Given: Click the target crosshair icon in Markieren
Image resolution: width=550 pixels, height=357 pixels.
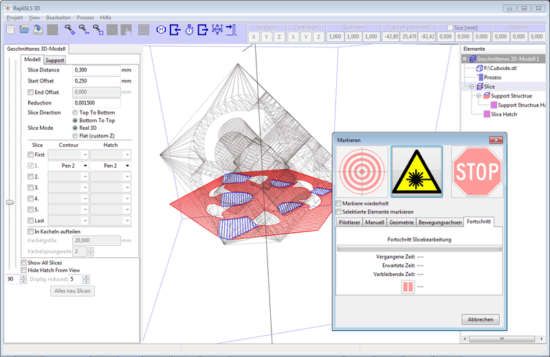Looking at the screenshot, I should point(362,172).
